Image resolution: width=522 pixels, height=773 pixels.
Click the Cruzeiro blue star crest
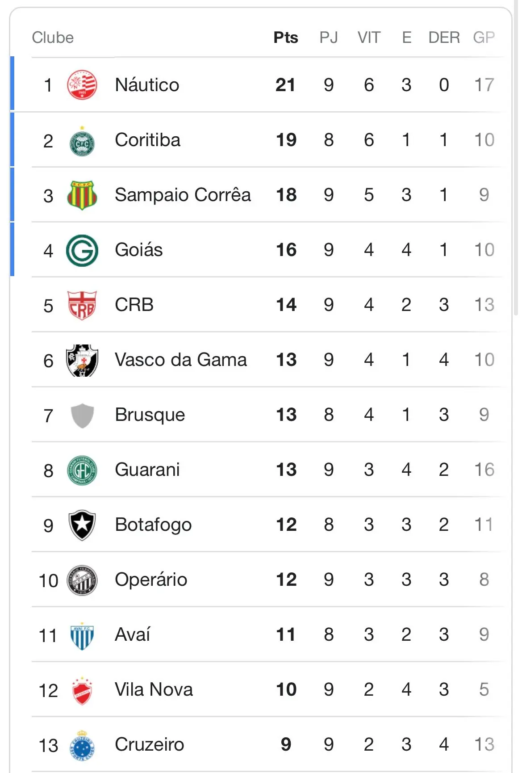82,745
